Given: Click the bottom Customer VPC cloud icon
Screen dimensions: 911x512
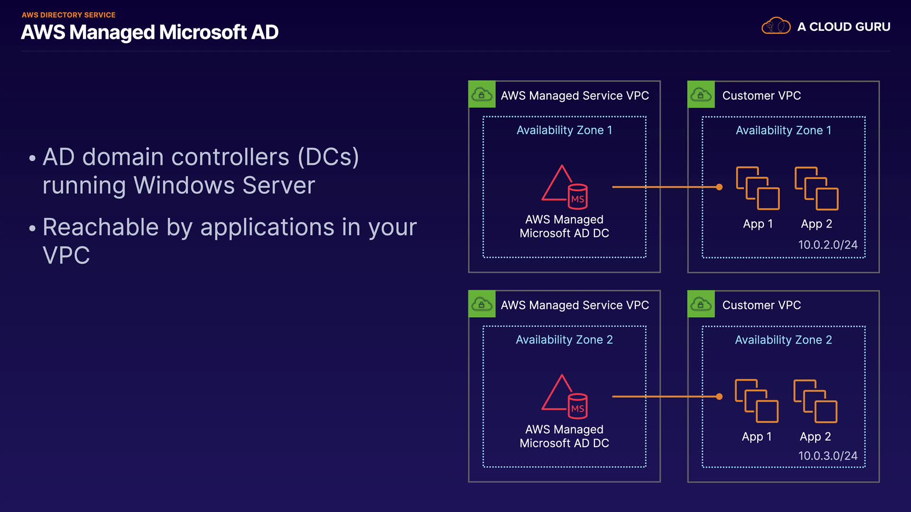Looking at the screenshot, I should tap(701, 304).
